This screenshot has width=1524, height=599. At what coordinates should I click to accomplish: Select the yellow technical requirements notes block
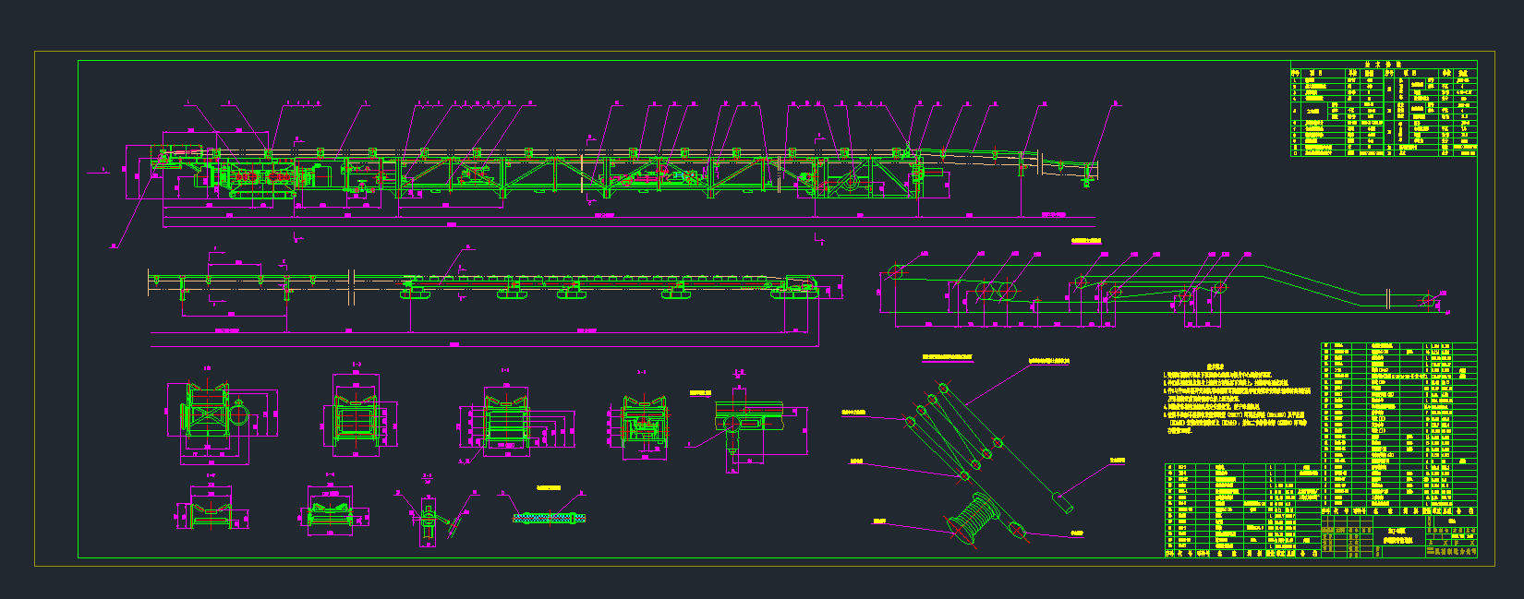pyautogui.click(x=1237, y=398)
